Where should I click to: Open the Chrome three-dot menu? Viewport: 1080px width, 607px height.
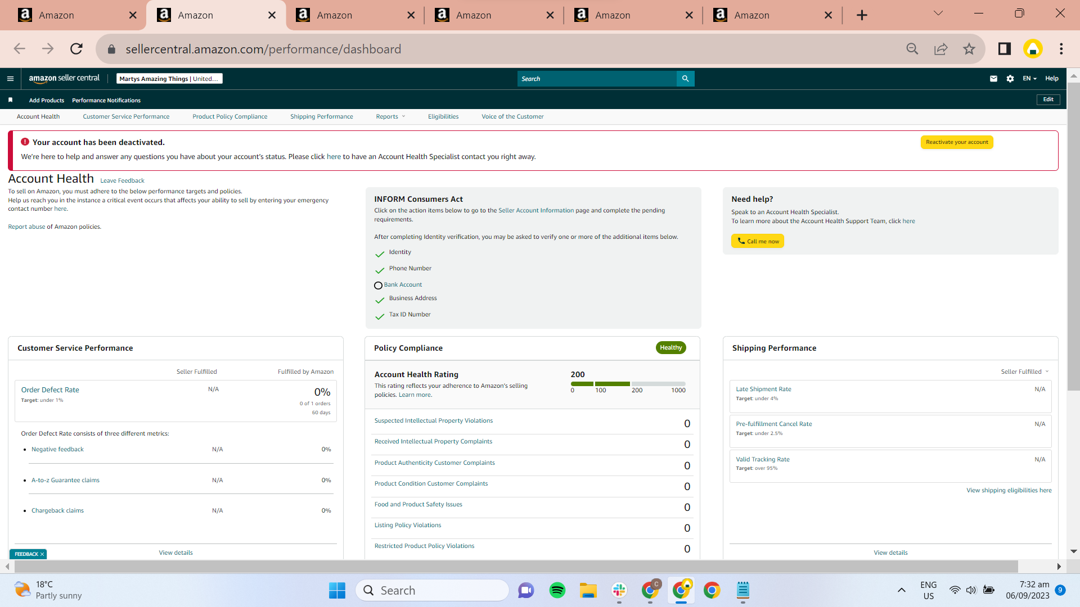coord(1061,49)
